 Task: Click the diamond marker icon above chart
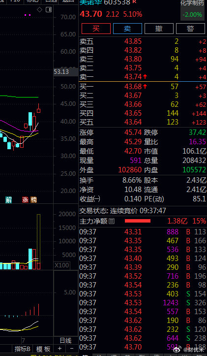40,10
